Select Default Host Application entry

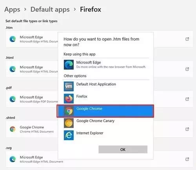tap(96, 84)
